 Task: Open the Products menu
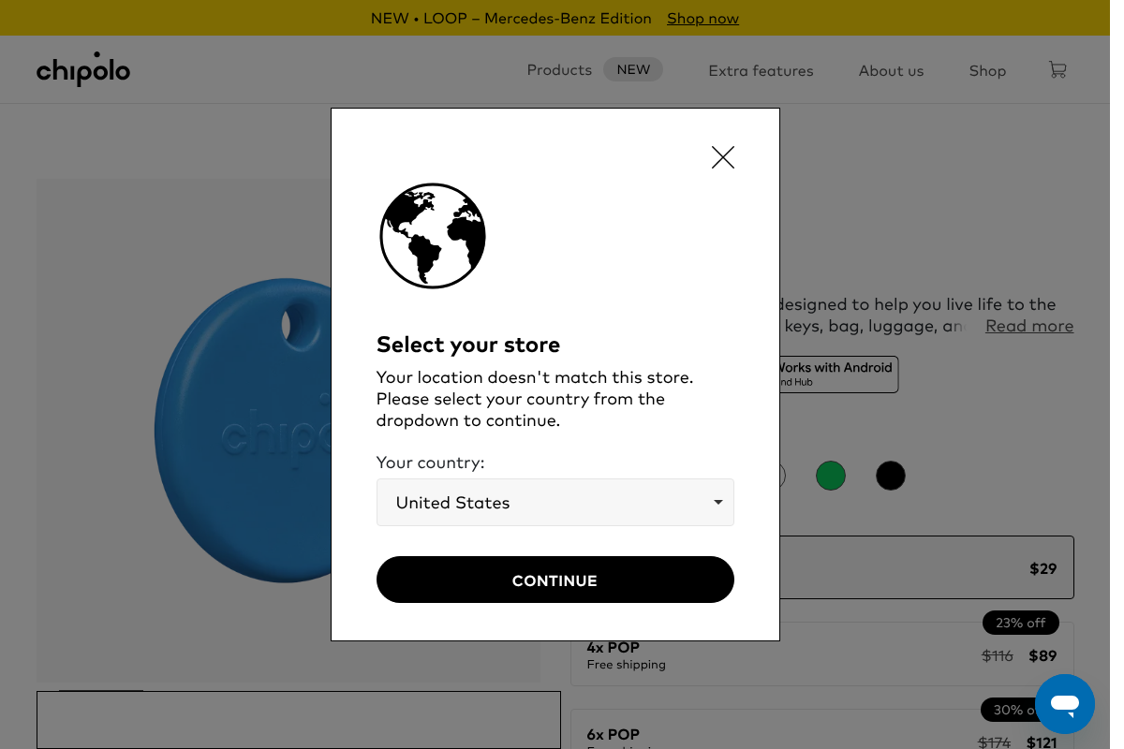point(559,70)
